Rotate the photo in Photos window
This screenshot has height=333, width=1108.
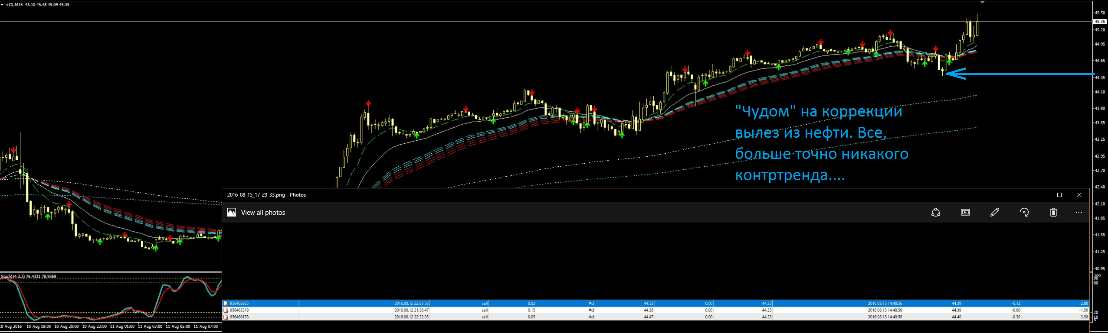click(x=1024, y=212)
